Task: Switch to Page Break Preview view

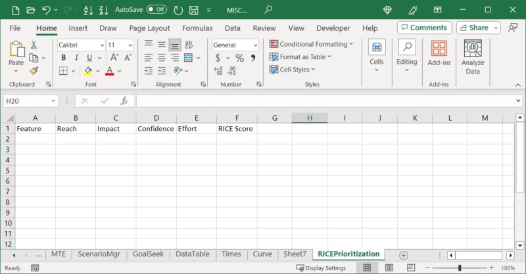Action: click(x=411, y=267)
